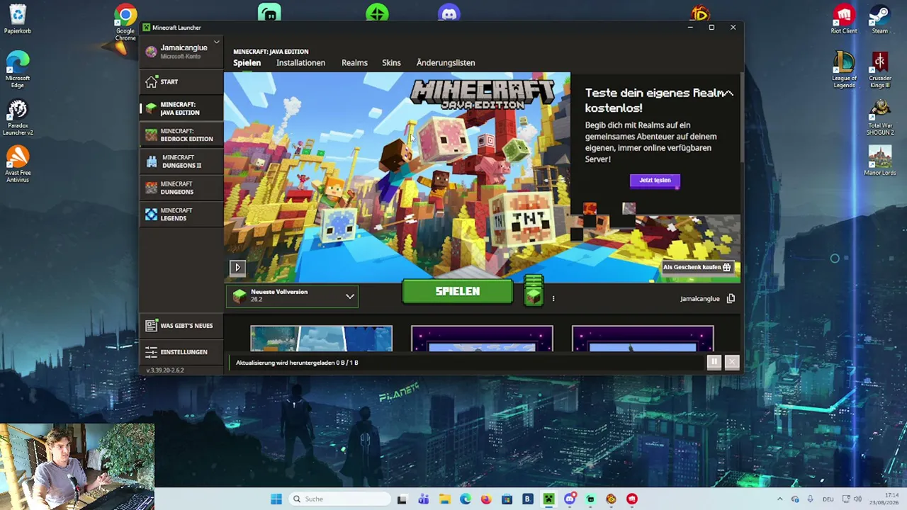Screen dimensions: 907x510
Task: Click the Minecraft Launcher taskbar icon
Action: [x=548, y=499]
